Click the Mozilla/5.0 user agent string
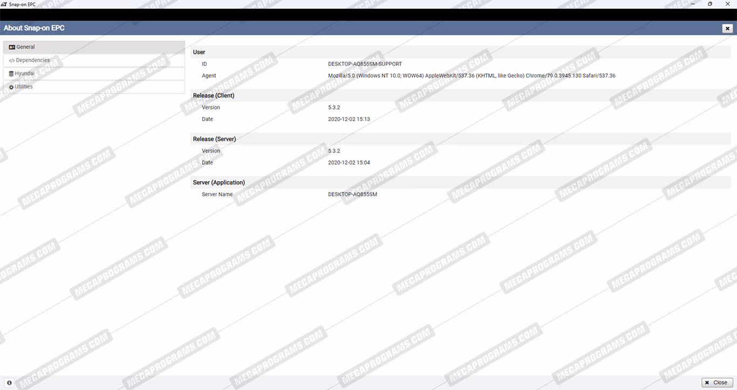The image size is (737, 390). 472,76
